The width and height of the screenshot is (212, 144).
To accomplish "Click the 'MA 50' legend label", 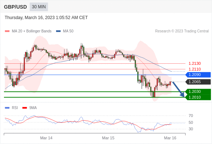I will pos(68,31).
